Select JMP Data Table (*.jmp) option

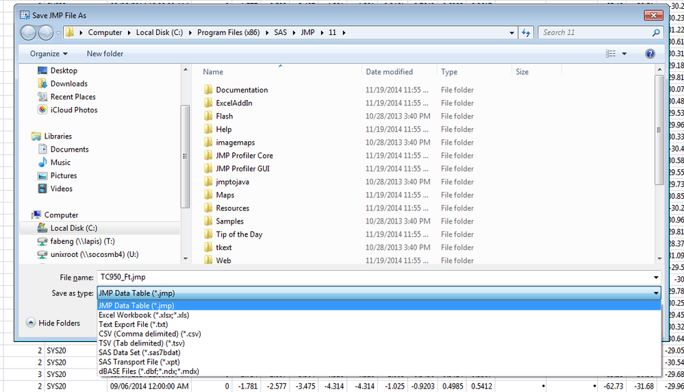[379, 306]
